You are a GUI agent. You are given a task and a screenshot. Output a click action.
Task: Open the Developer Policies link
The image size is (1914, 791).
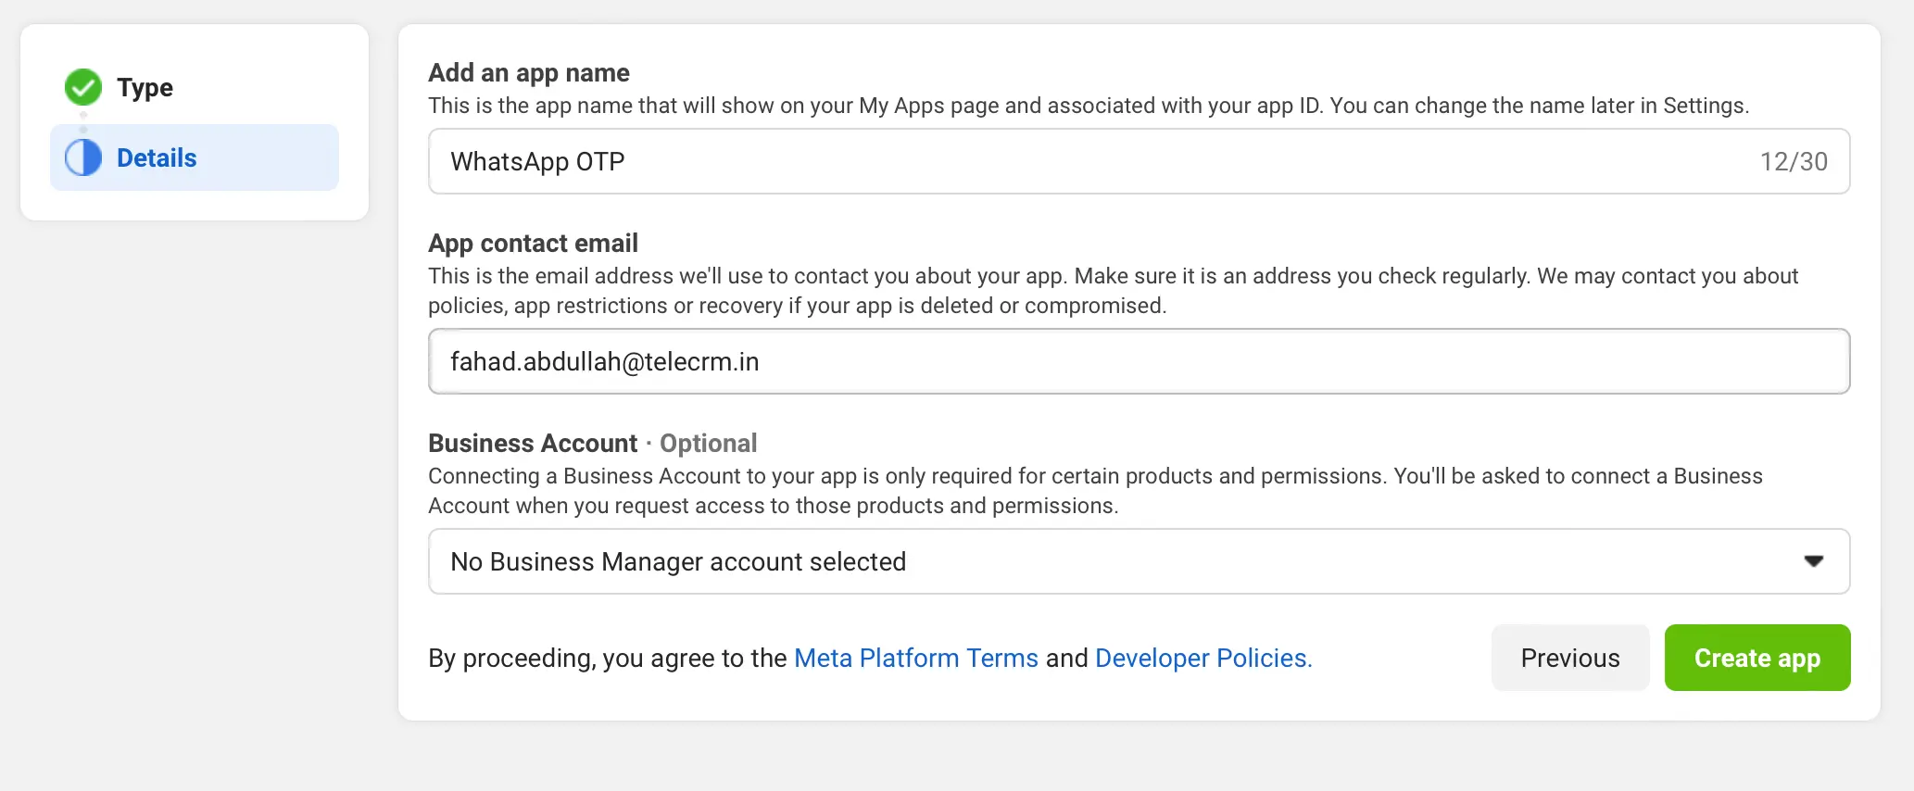[1203, 658]
